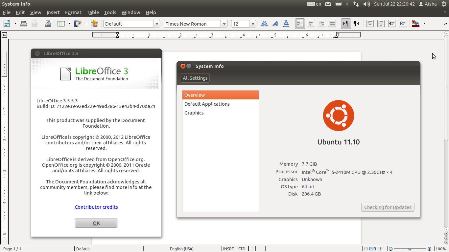This screenshot has width=449, height=252.
Task: Toggle the Show Draw Functions icon
Action: (x=78, y=24)
